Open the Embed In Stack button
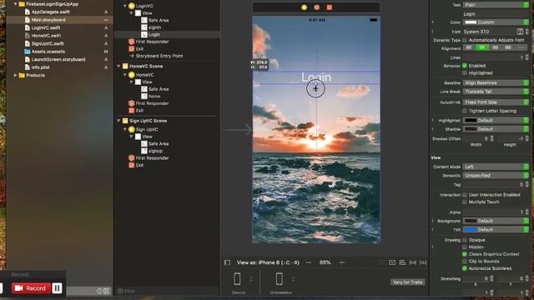 (392, 262)
